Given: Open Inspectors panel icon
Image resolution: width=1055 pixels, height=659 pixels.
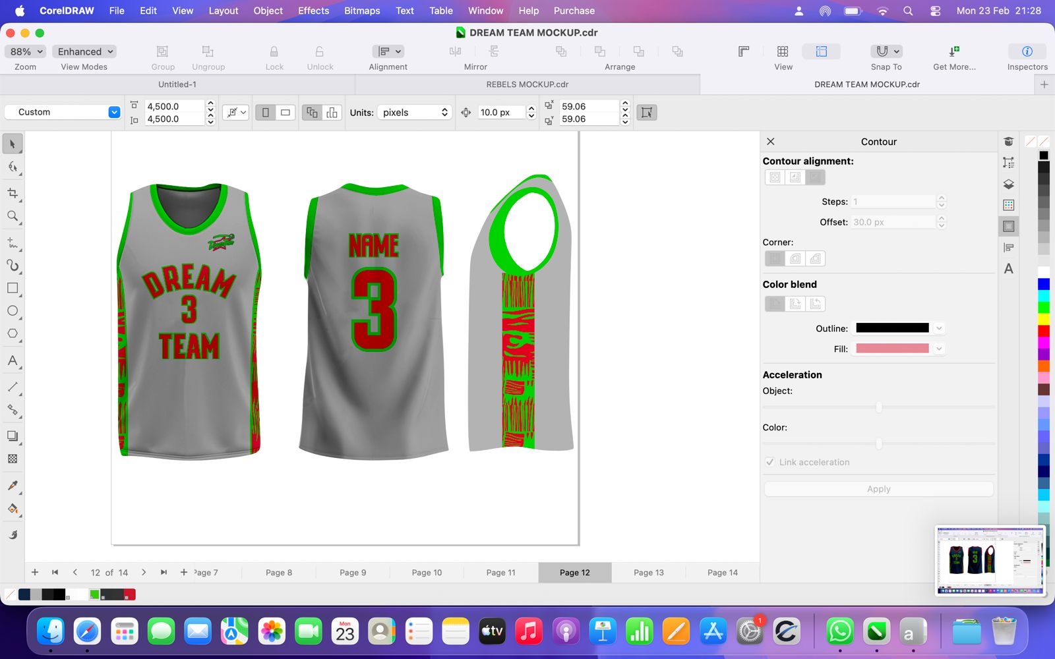Looking at the screenshot, I should pyautogui.click(x=1027, y=51).
